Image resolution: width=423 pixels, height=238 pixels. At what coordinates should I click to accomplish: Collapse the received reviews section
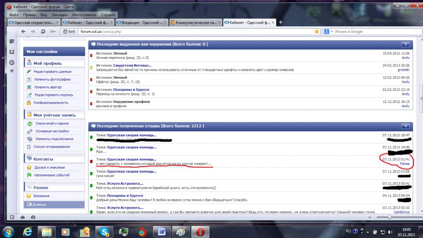(x=405, y=126)
